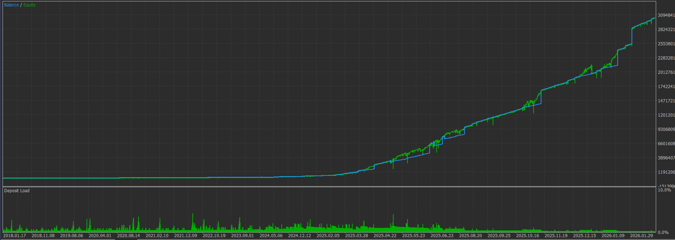Click the 2019.08.06 date on the axis

point(72,236)
